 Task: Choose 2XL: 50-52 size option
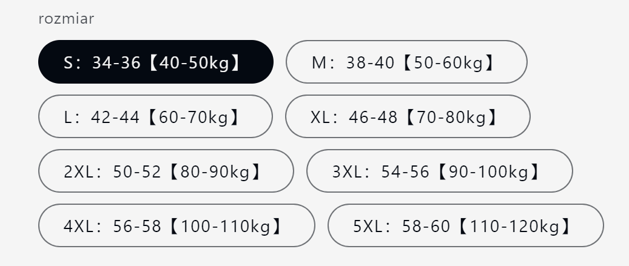click(x=166, y=171)
